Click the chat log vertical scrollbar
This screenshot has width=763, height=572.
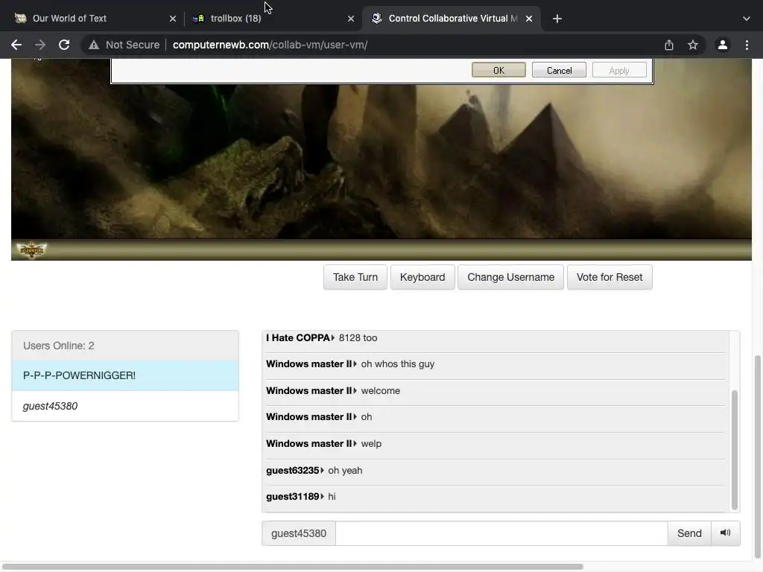coord(734,449)
